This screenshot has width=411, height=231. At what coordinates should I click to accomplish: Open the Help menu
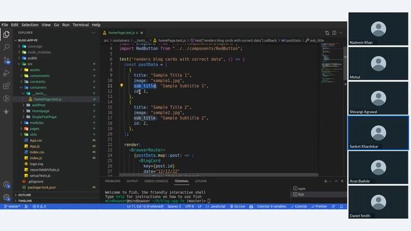coord(96,25)
